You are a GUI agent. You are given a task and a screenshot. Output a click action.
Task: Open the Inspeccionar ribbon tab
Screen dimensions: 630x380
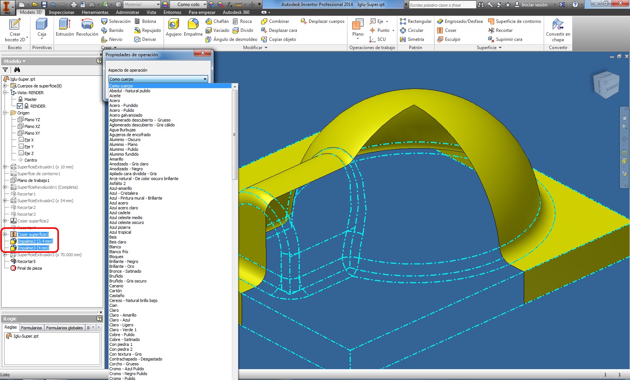pyautogui.click(x=62, y=12)
